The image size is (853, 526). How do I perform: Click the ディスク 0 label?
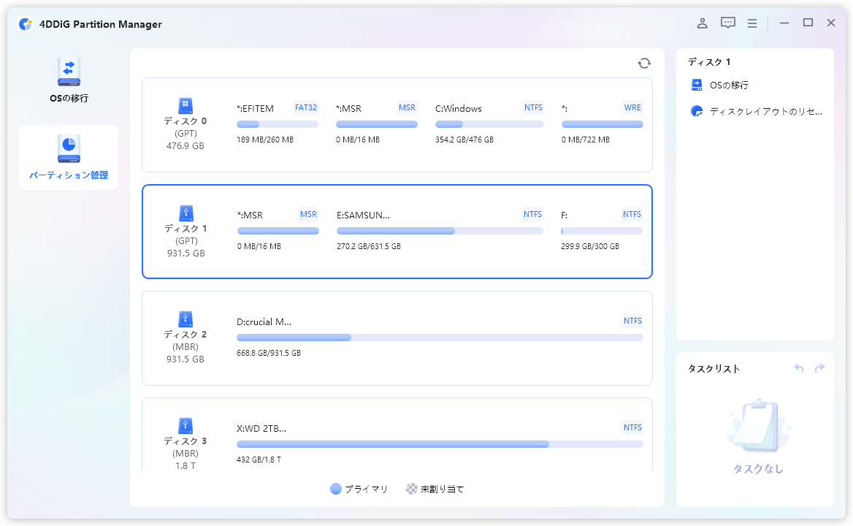click(185, 121)
